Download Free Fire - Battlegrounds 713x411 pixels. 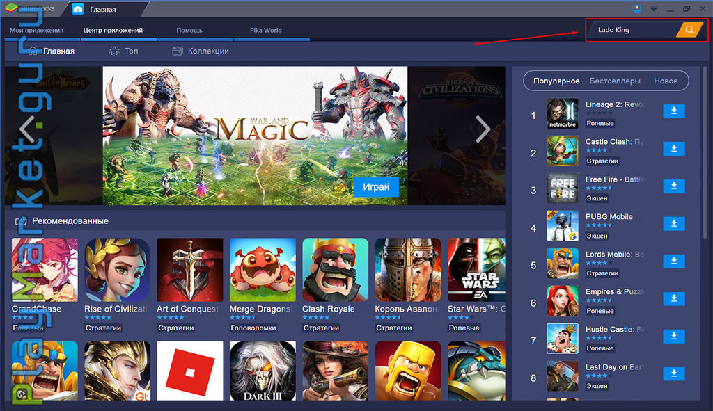674,186
